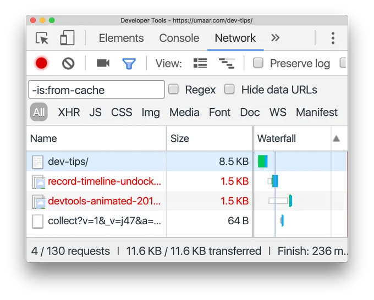Screen dimensions: 374x300
Task: Toggle the blue filter funnel icon
Action: (x=129, y=64)
